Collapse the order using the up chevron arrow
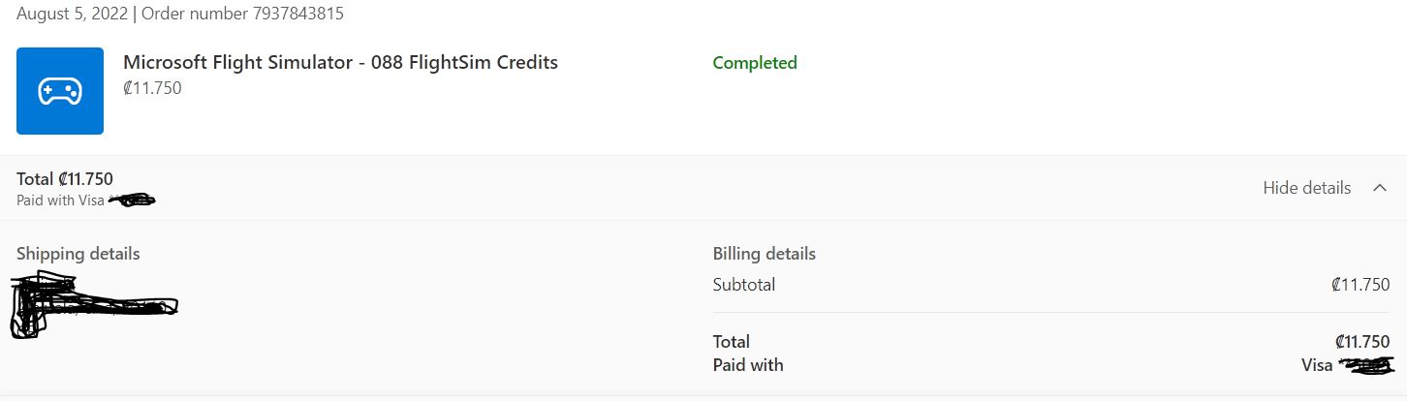Screen dimensions: 1407x401 [1380, 188]
